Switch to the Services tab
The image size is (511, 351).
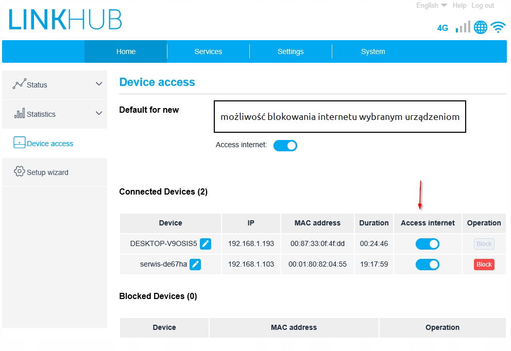pyautogui.click(x=208, y=51)
